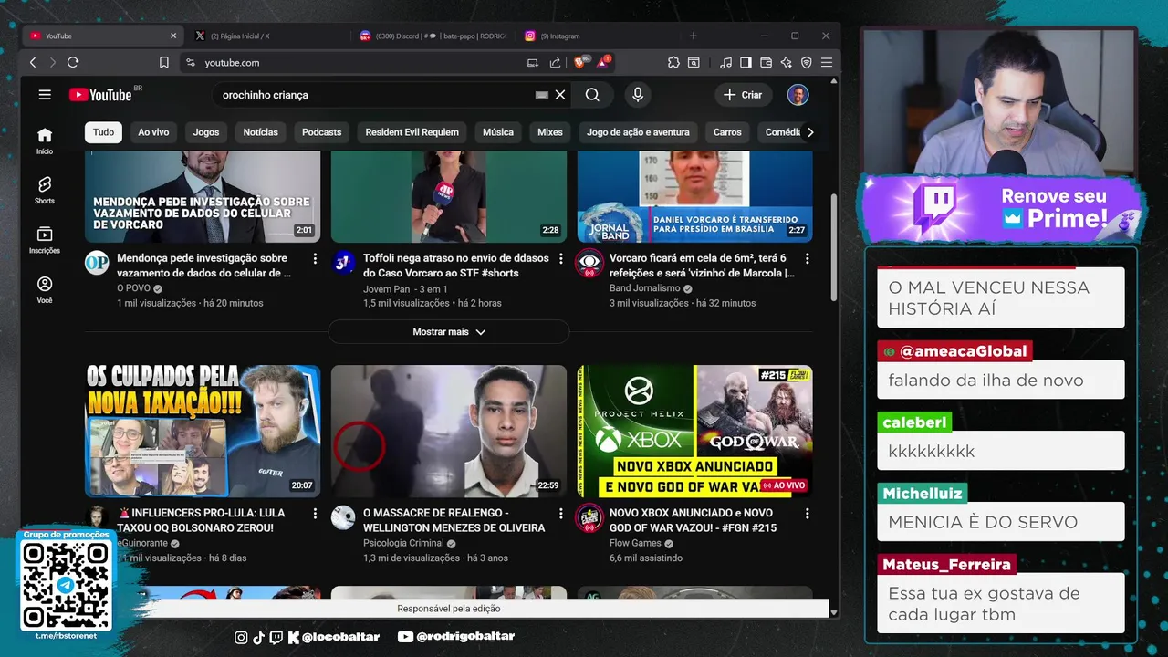Open the music note playlist icon
The height and width of the screenshot is (657, 1168).
point(725,62)
